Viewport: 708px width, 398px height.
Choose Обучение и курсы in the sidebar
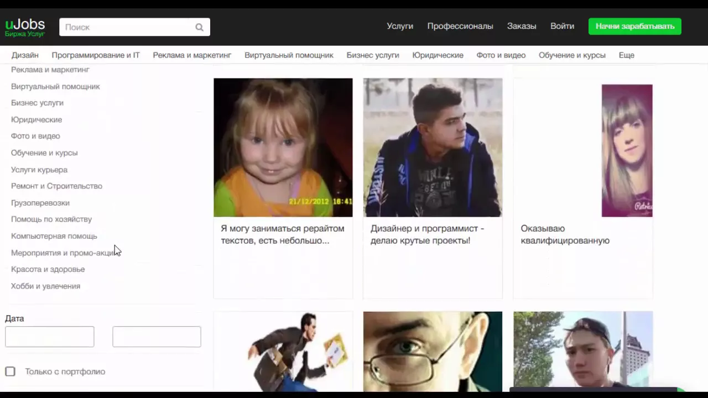[44, 153]
